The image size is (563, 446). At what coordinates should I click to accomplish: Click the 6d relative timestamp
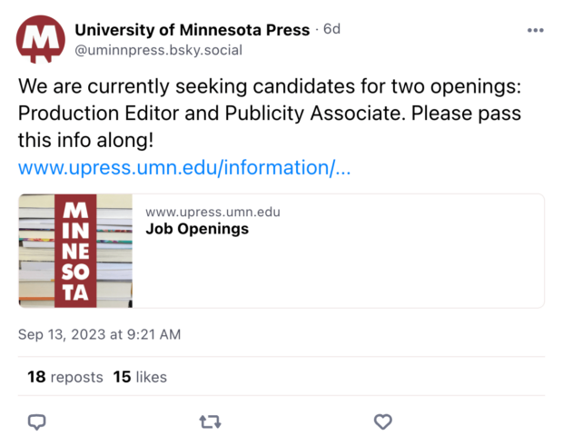331,30
